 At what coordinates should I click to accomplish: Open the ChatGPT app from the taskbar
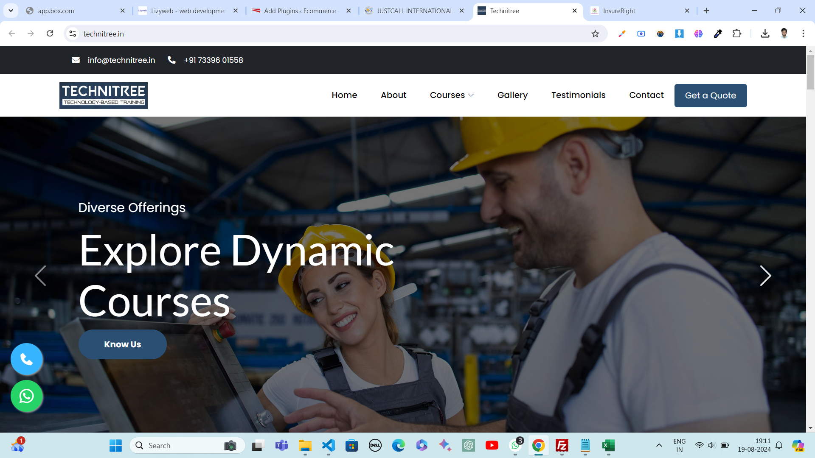(x=469, y=445)
